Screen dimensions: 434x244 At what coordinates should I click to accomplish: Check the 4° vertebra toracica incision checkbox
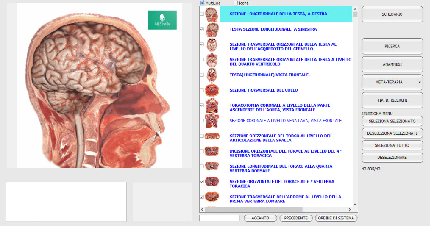202,151
